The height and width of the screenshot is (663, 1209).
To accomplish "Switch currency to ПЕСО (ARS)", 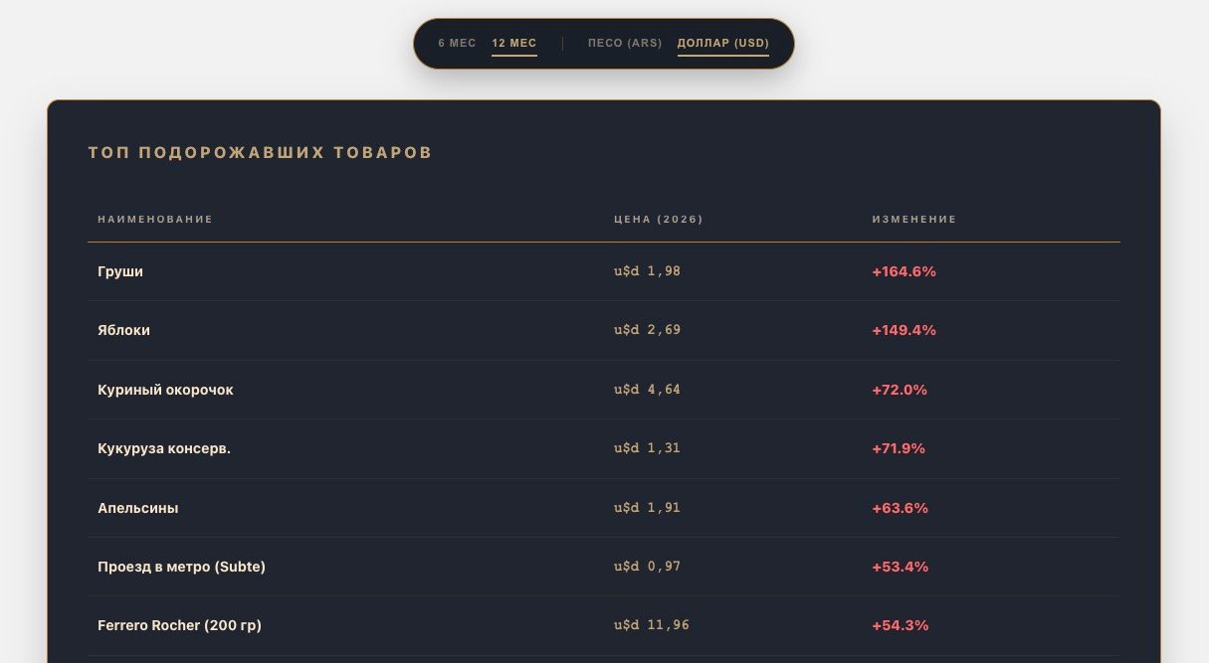I will click(625, 44).
